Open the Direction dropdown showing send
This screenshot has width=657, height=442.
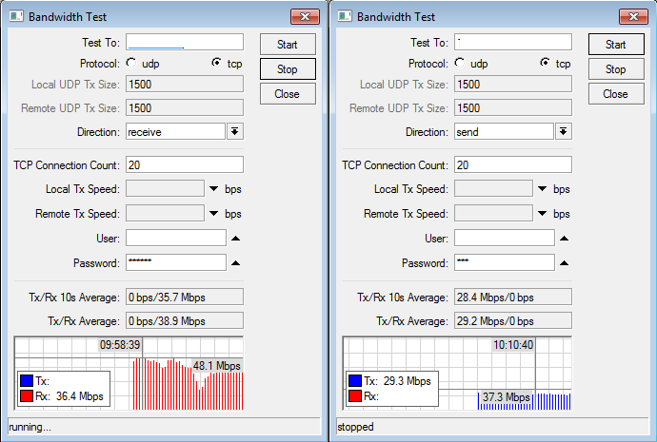click(564, 132)
